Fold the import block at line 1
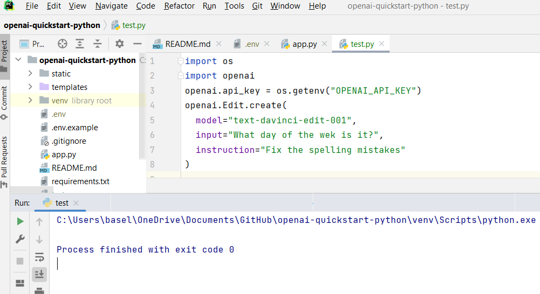The image size is (540, 294). coord(181,61)
